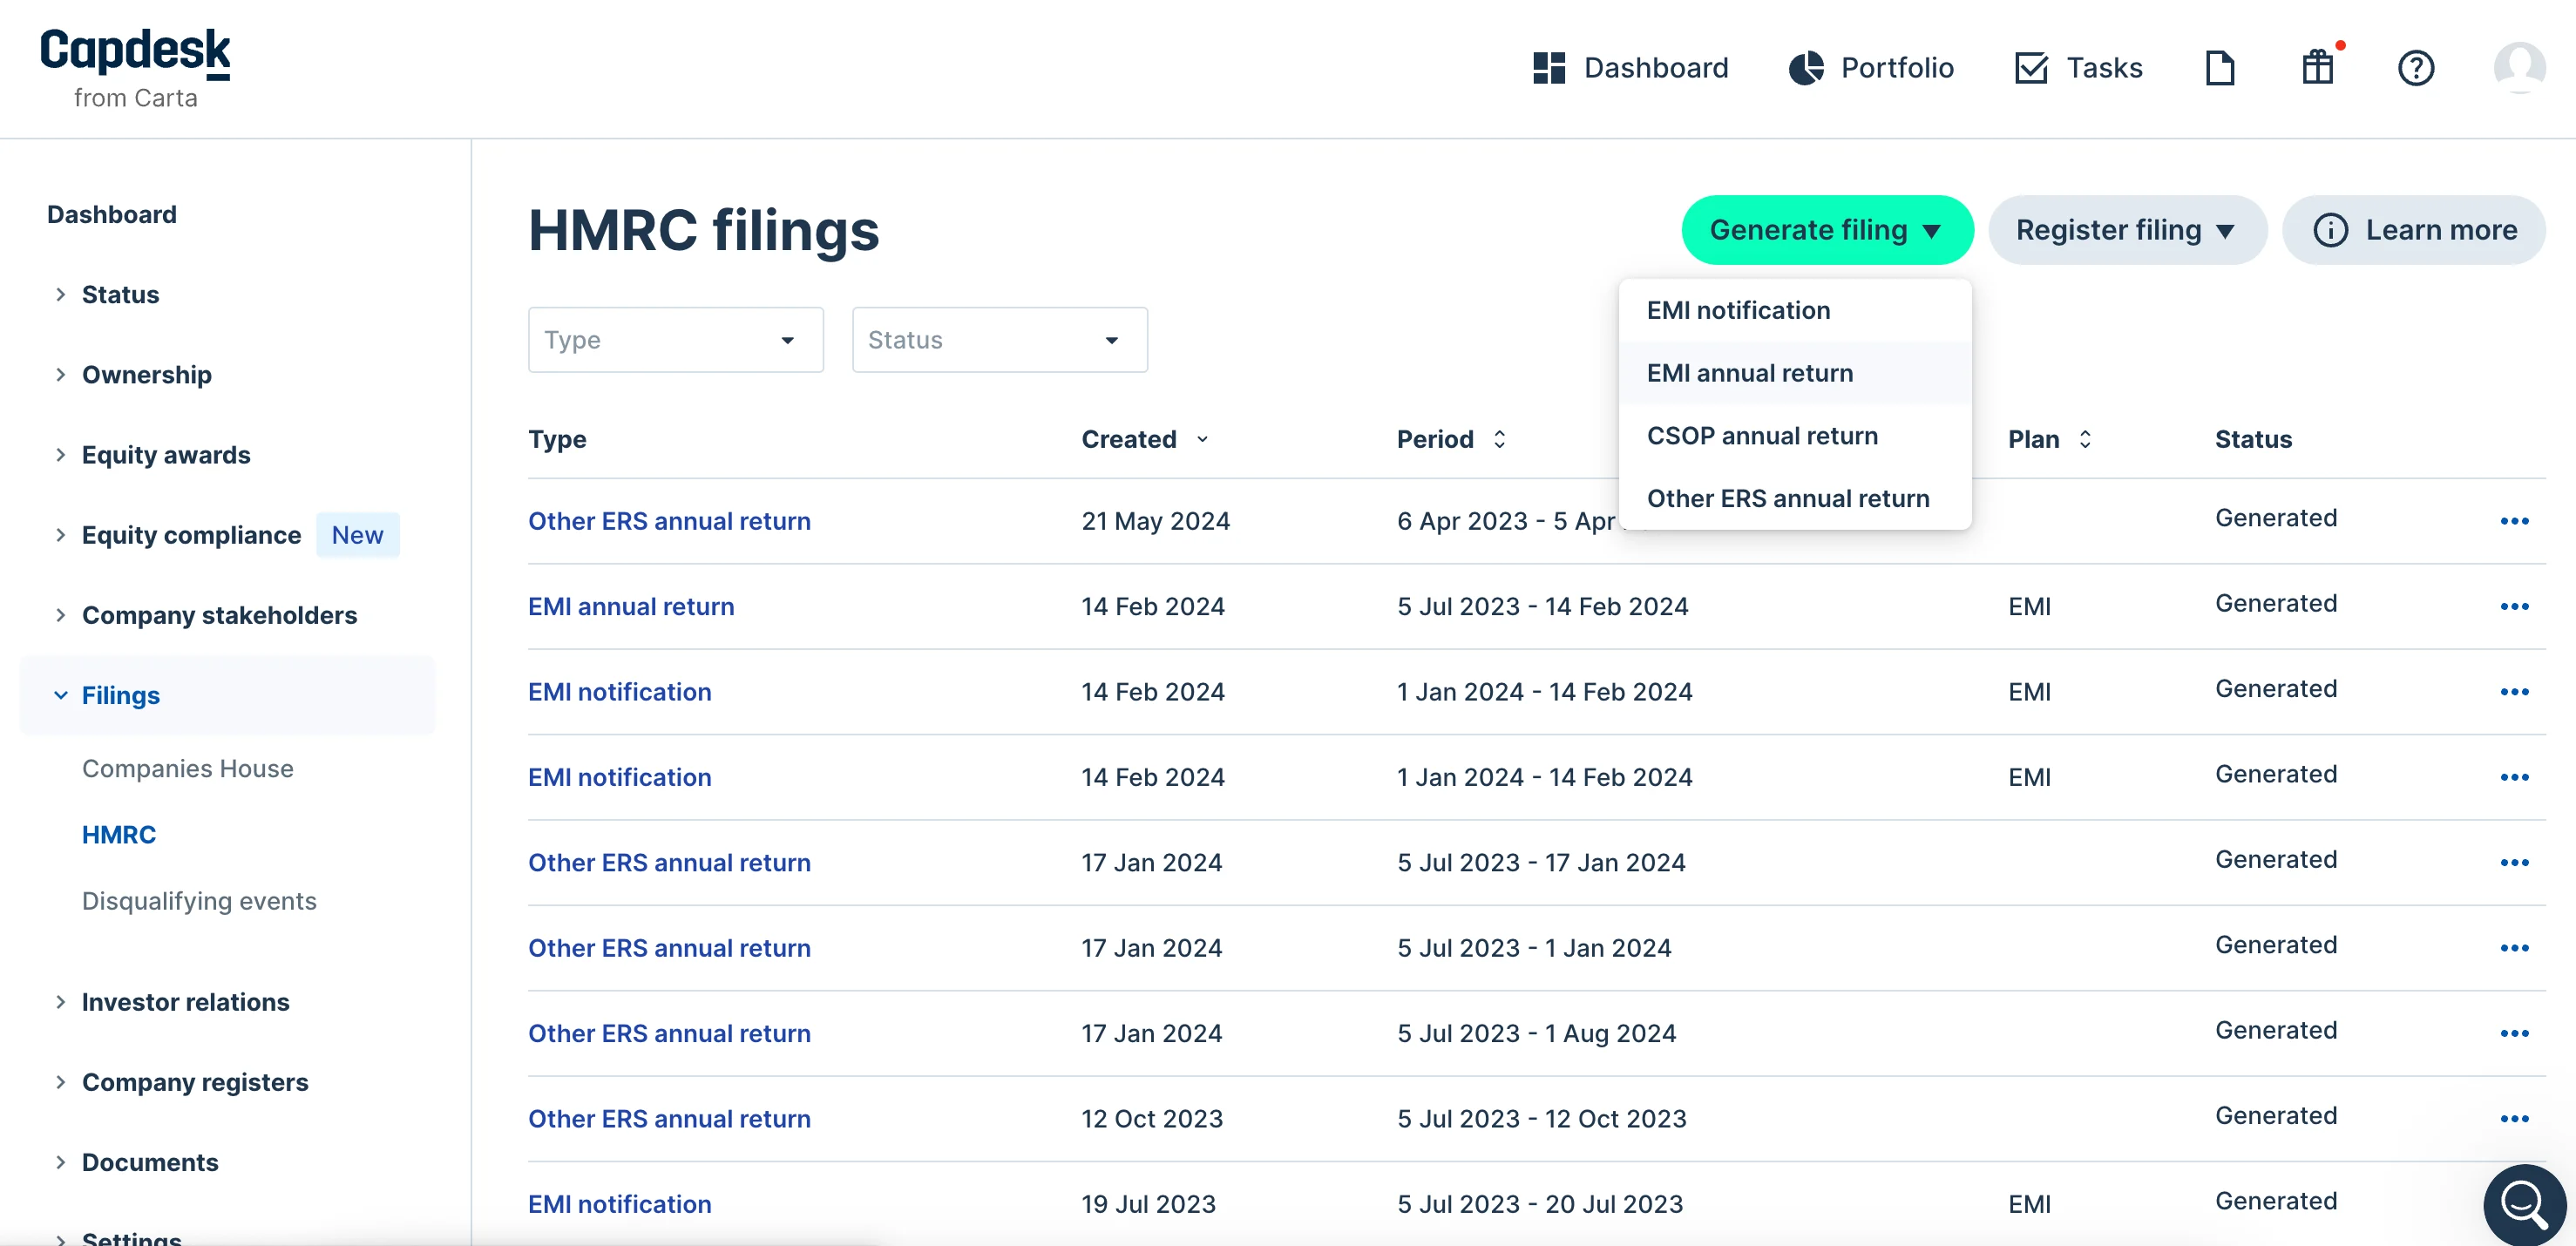Screen dimensions: 2576x1246
Task: Open Other ERS return for 5 Jul 2023 - 1 Aug 2024
Action: coord(669,1033)
